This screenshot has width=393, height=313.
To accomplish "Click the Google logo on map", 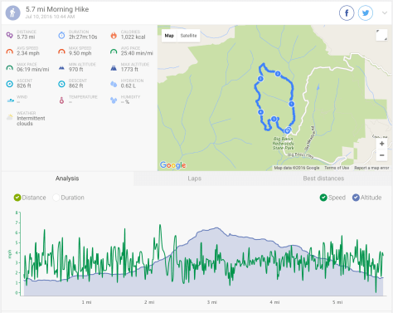I will point(172,165).
